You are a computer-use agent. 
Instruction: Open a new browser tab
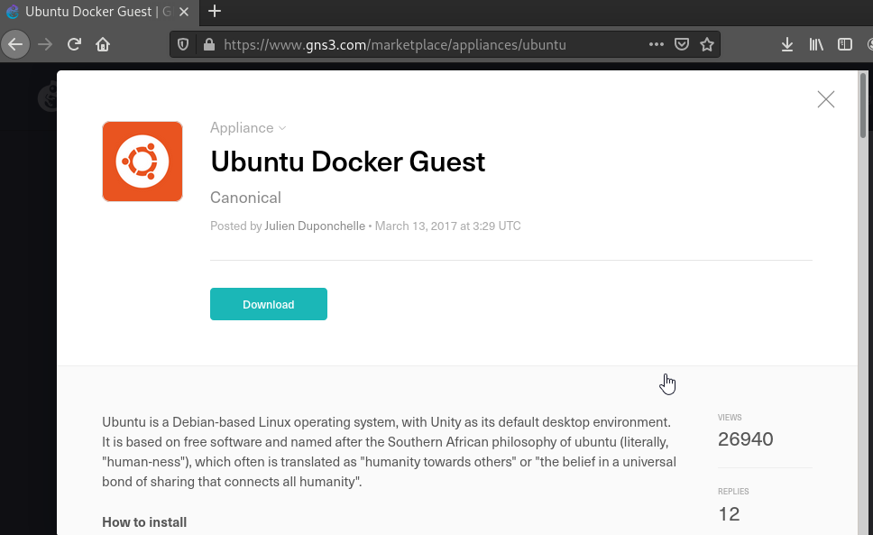click(215, 11)
